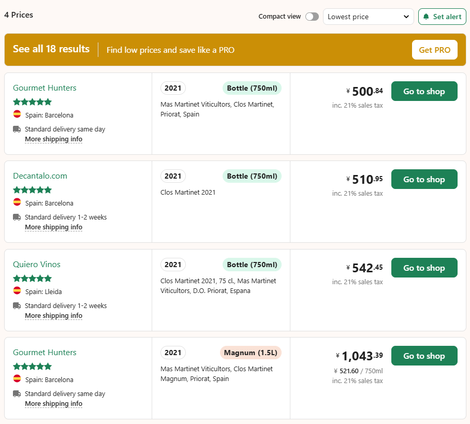Click the ¥500.84 price

(x=364, y=91)
